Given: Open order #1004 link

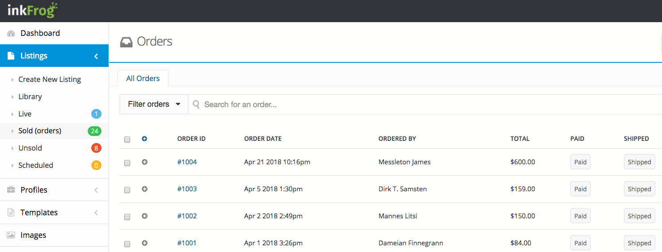Looking at the screenshot, I should coord(187,162).
